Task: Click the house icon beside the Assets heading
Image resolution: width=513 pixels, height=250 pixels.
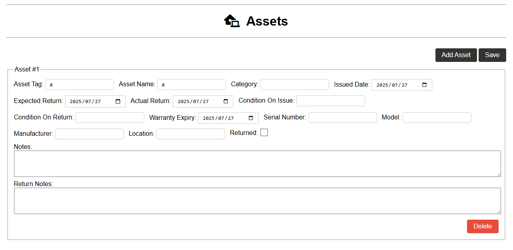Action: coord(232,21)
